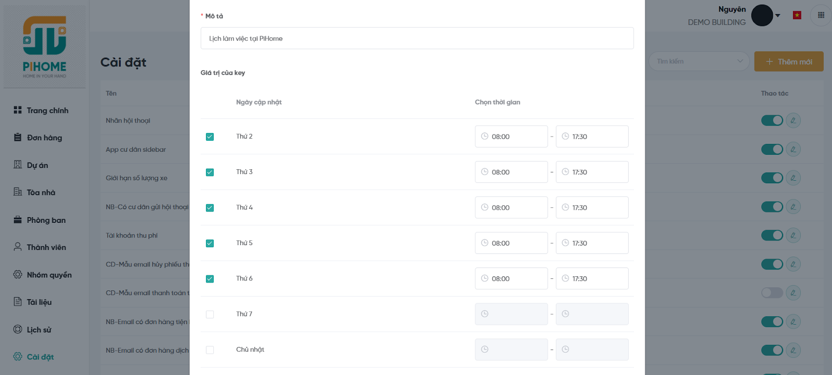The height and width of the screenshot is (375, 832).
Task: Turn on the disabled CD-Mẫu email toggle
Action: [772, 293]
